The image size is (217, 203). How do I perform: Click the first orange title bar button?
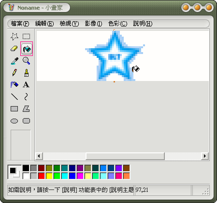coord(186,7)
